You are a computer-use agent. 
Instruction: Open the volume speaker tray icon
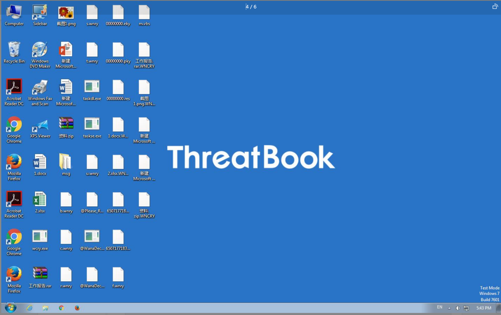(458, 308)
